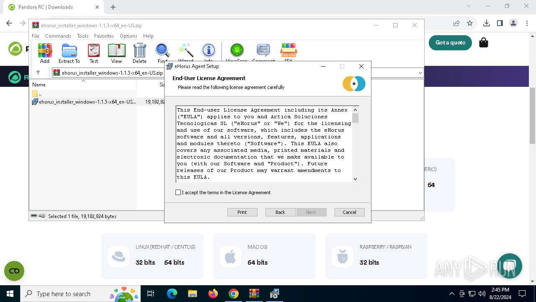Open WinRAR address path dropdown
The image size is (536, 302).
[420, 73]
